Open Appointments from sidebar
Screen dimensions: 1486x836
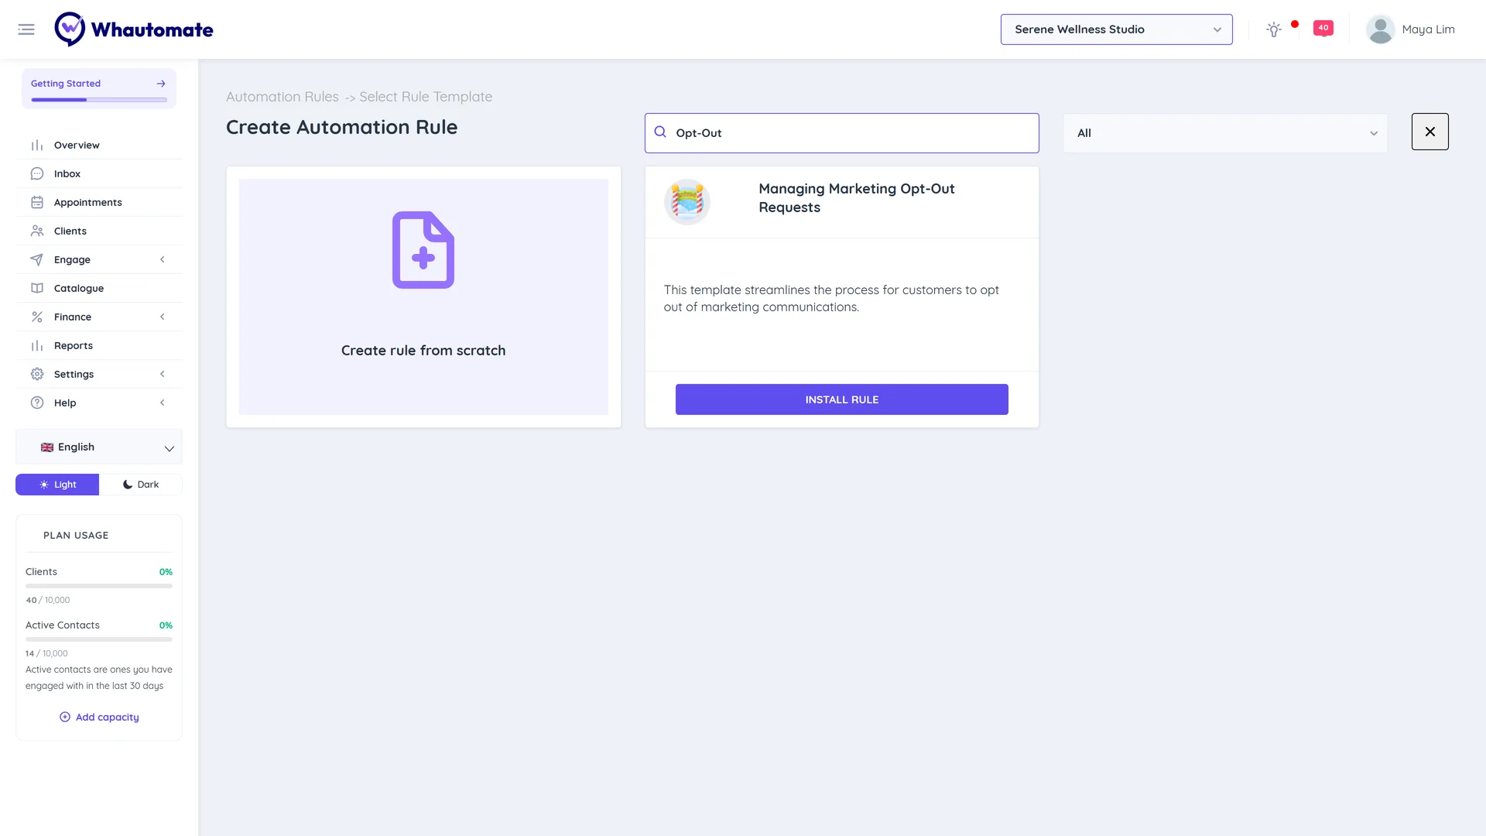99,202
